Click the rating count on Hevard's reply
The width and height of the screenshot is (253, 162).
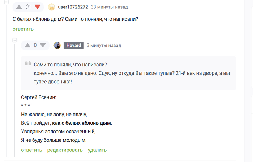click(35, 45)
